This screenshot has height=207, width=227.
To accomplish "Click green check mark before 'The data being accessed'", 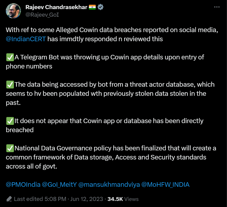I will 10,85.
